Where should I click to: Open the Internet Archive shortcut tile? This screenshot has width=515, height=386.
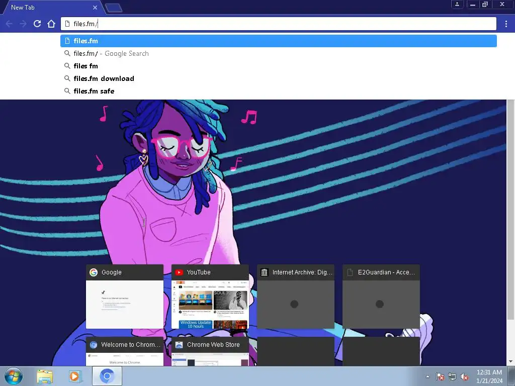click(296, 297)
